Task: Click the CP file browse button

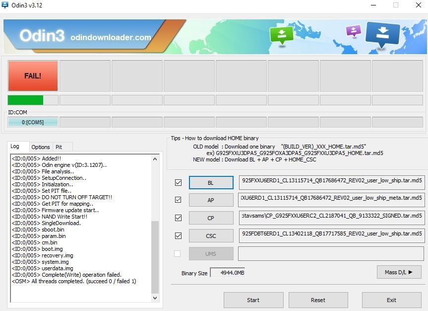Action: click(x=211, y=218)
